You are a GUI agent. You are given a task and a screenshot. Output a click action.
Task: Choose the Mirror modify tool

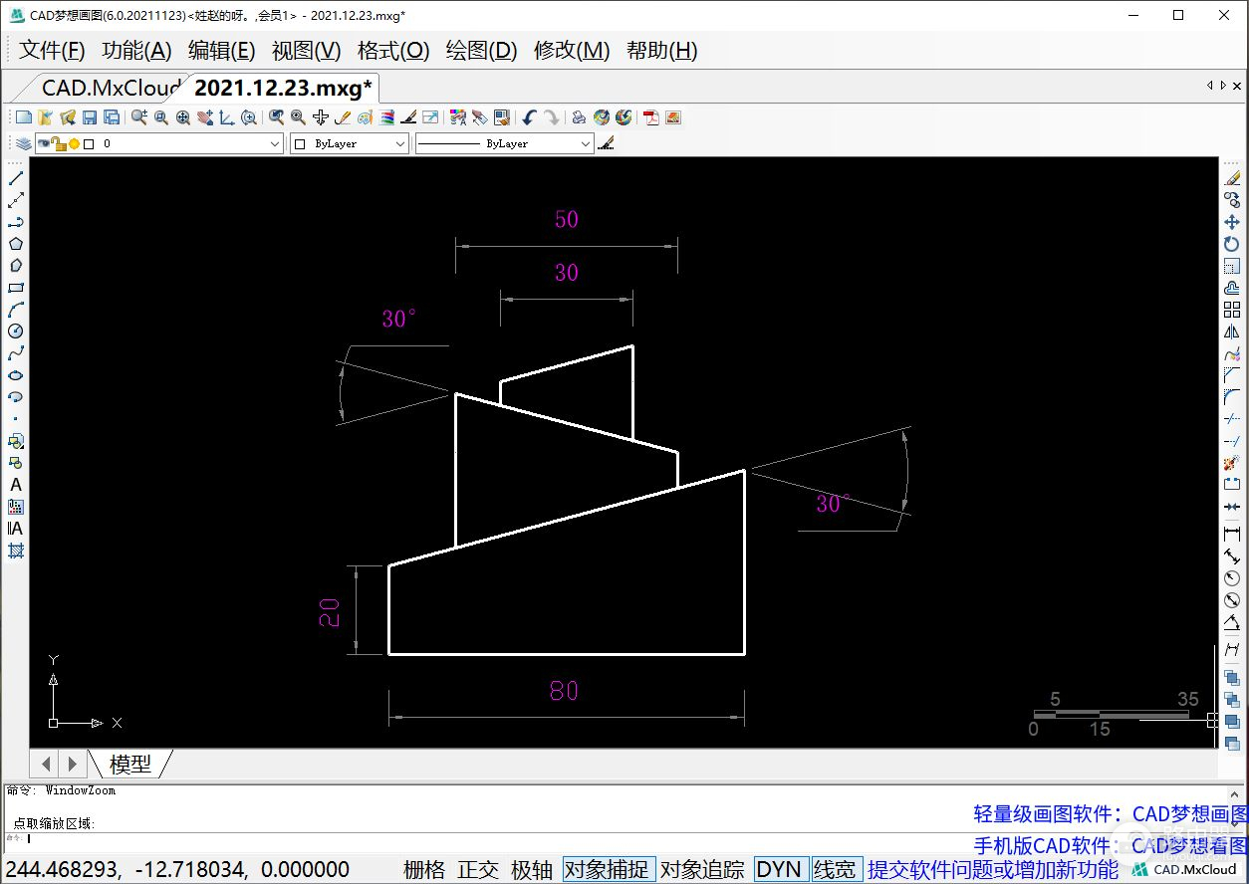pyautogui.click(x=1232, y=332)
